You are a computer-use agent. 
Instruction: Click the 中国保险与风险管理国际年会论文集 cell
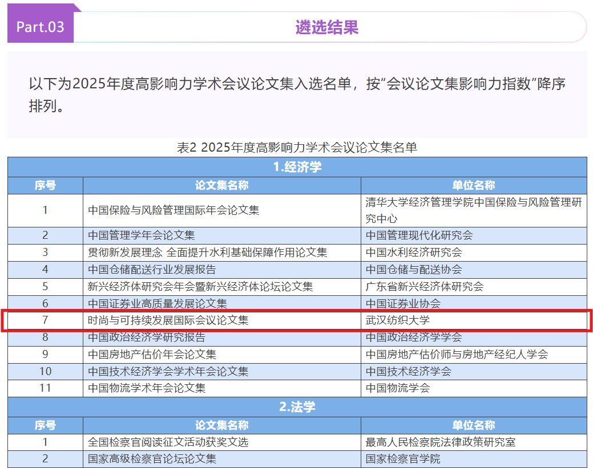(x=174, y=210)
